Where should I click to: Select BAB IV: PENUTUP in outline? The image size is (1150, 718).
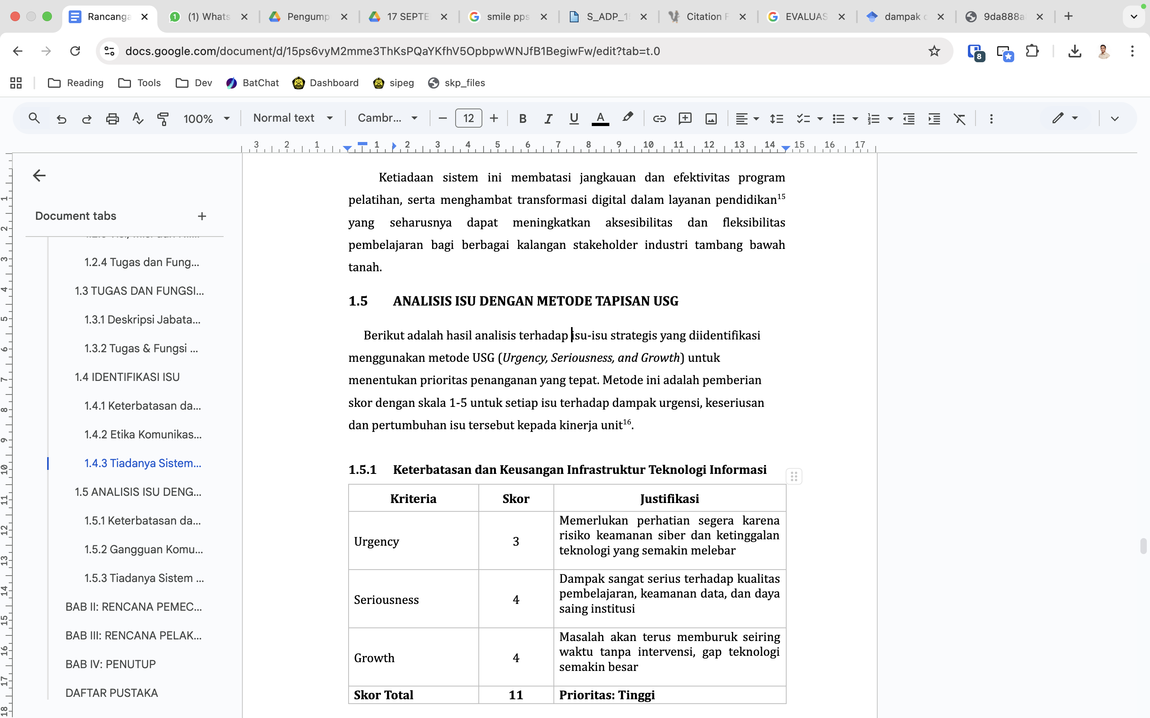[x=110, y=664]
